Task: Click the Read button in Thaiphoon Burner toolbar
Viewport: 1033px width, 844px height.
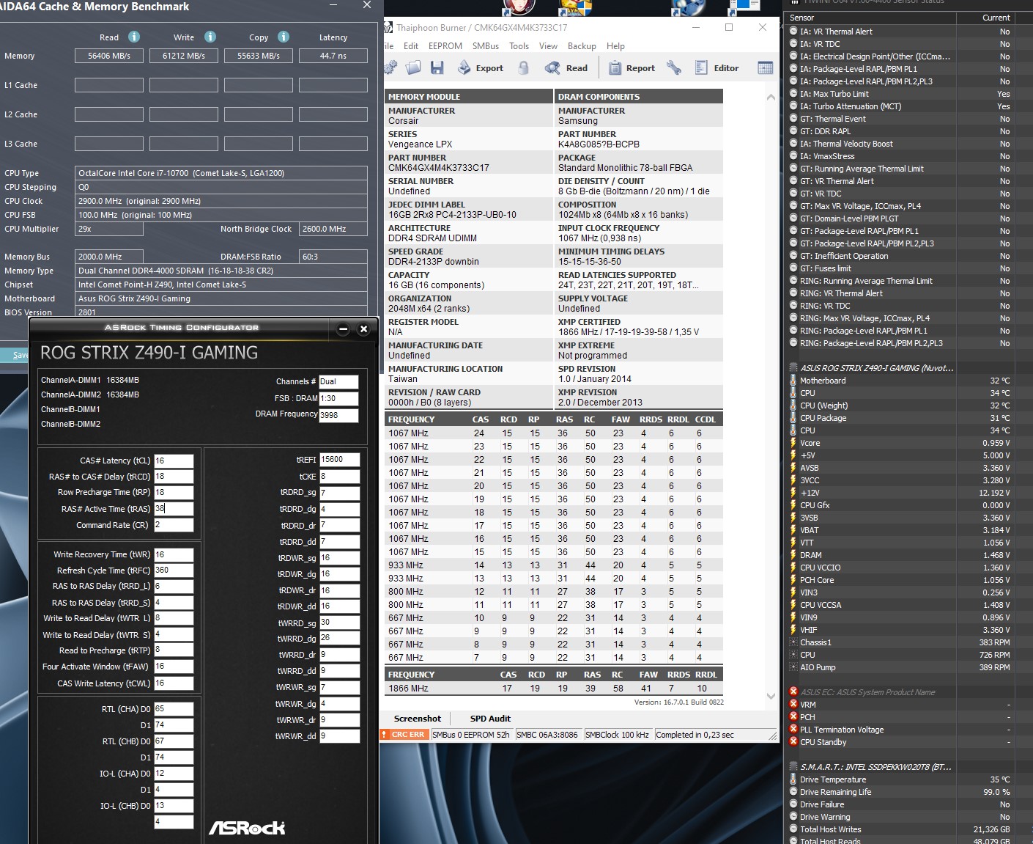Action: point(566,68)
